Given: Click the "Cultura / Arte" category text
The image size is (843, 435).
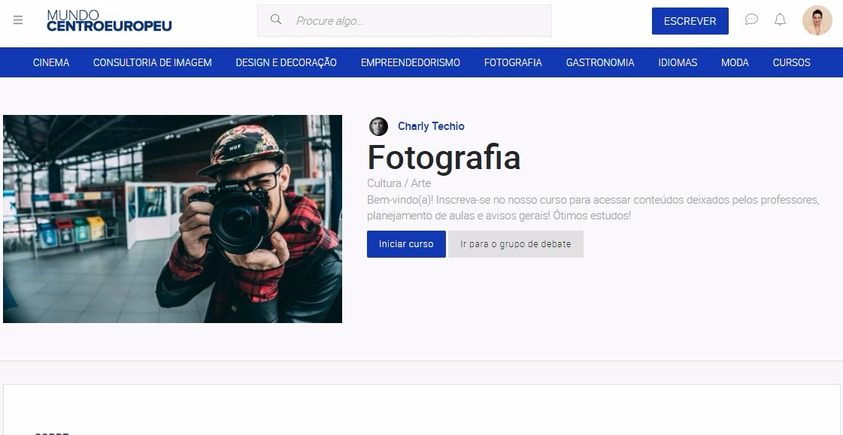Looking at the screenshot, I should [x=399, y=183].
